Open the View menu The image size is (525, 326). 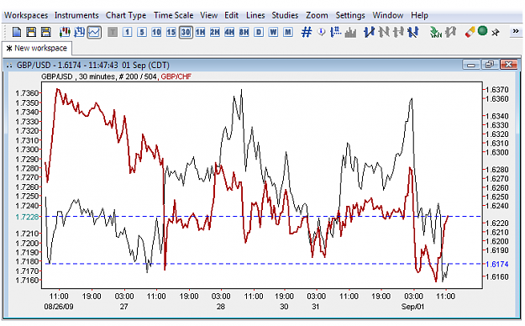(x=209, y=15)
